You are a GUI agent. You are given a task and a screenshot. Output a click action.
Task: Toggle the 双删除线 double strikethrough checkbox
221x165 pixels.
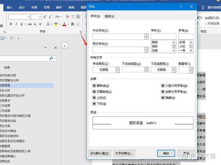click(94, 92)
